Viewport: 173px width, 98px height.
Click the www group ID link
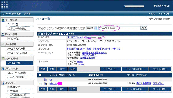click(x=81, y=64)
